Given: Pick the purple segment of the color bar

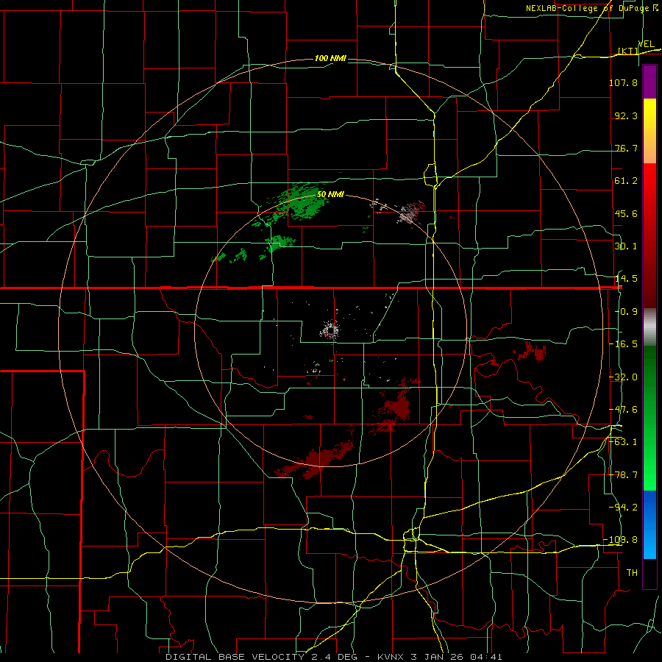Looking at the screenshot, I should pyautogui.click(x=649, y=82).
